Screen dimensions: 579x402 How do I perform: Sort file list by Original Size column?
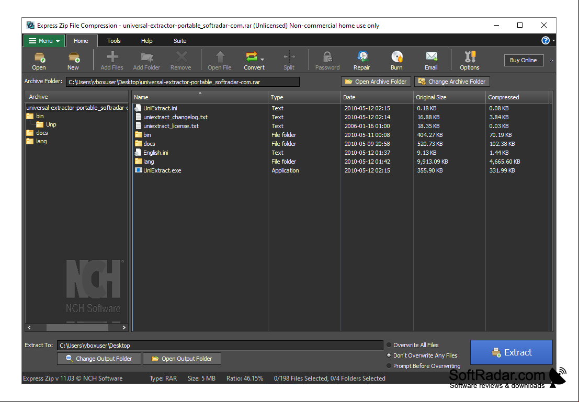coord(449,97)
